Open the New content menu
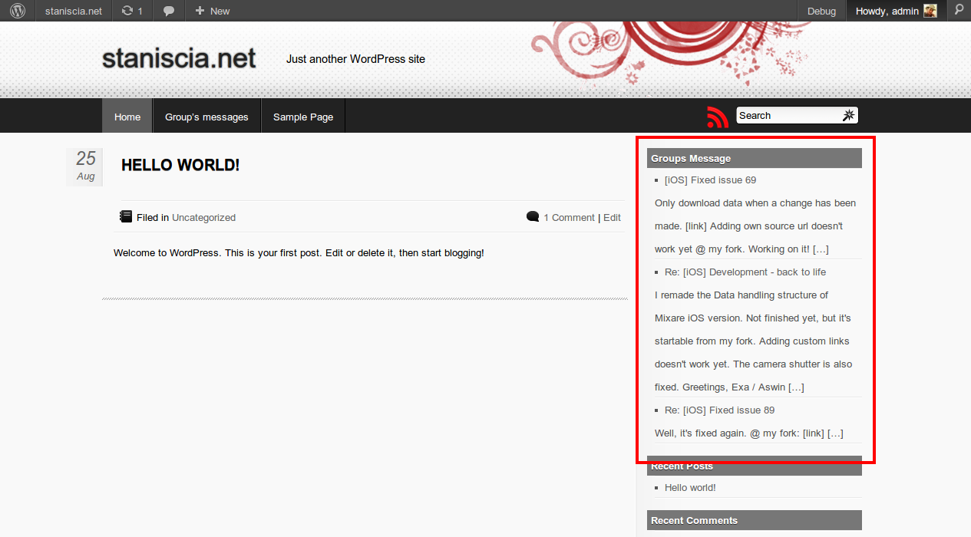Screen dimensions: 971x537 [x=213, y=11]
